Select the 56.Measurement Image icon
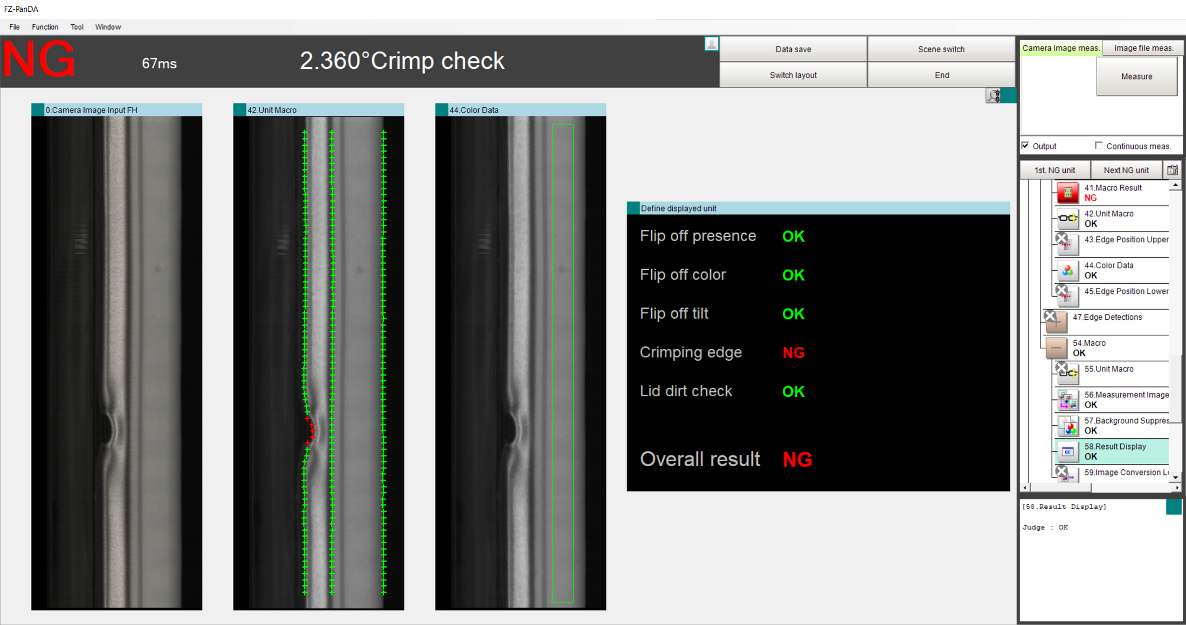1186x625 pixels. coord(1067,400)
